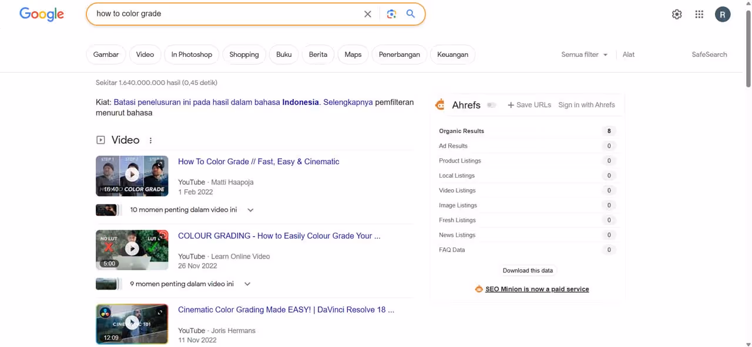Select the In Photoshop filter chip

click(192, 55)
